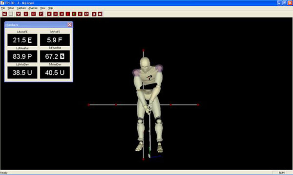
Task: Click the loop playback toolbar icon
Action: 86,14
